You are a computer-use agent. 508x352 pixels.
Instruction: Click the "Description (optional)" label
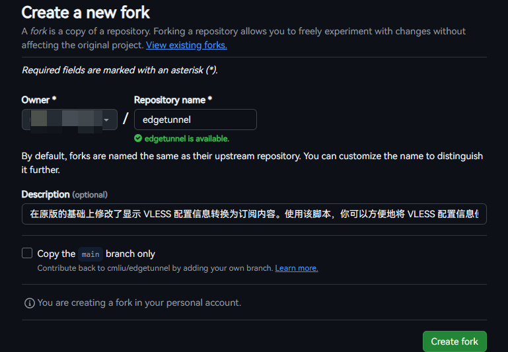point(64,194)
